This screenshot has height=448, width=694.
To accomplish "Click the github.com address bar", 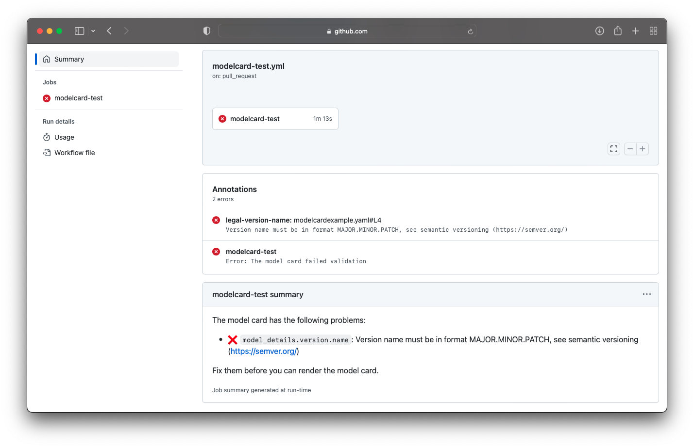I will pos(347,31).
